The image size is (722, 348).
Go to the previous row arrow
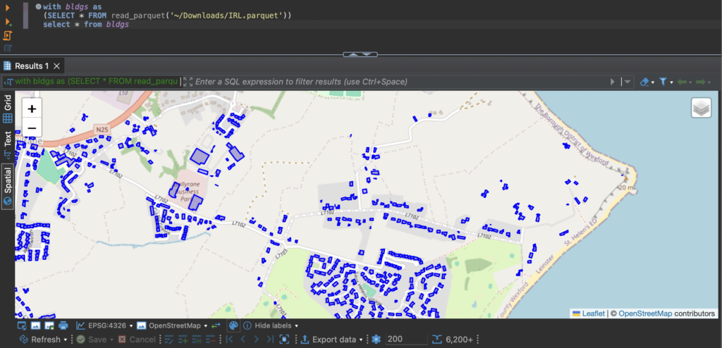coord(243,340)
